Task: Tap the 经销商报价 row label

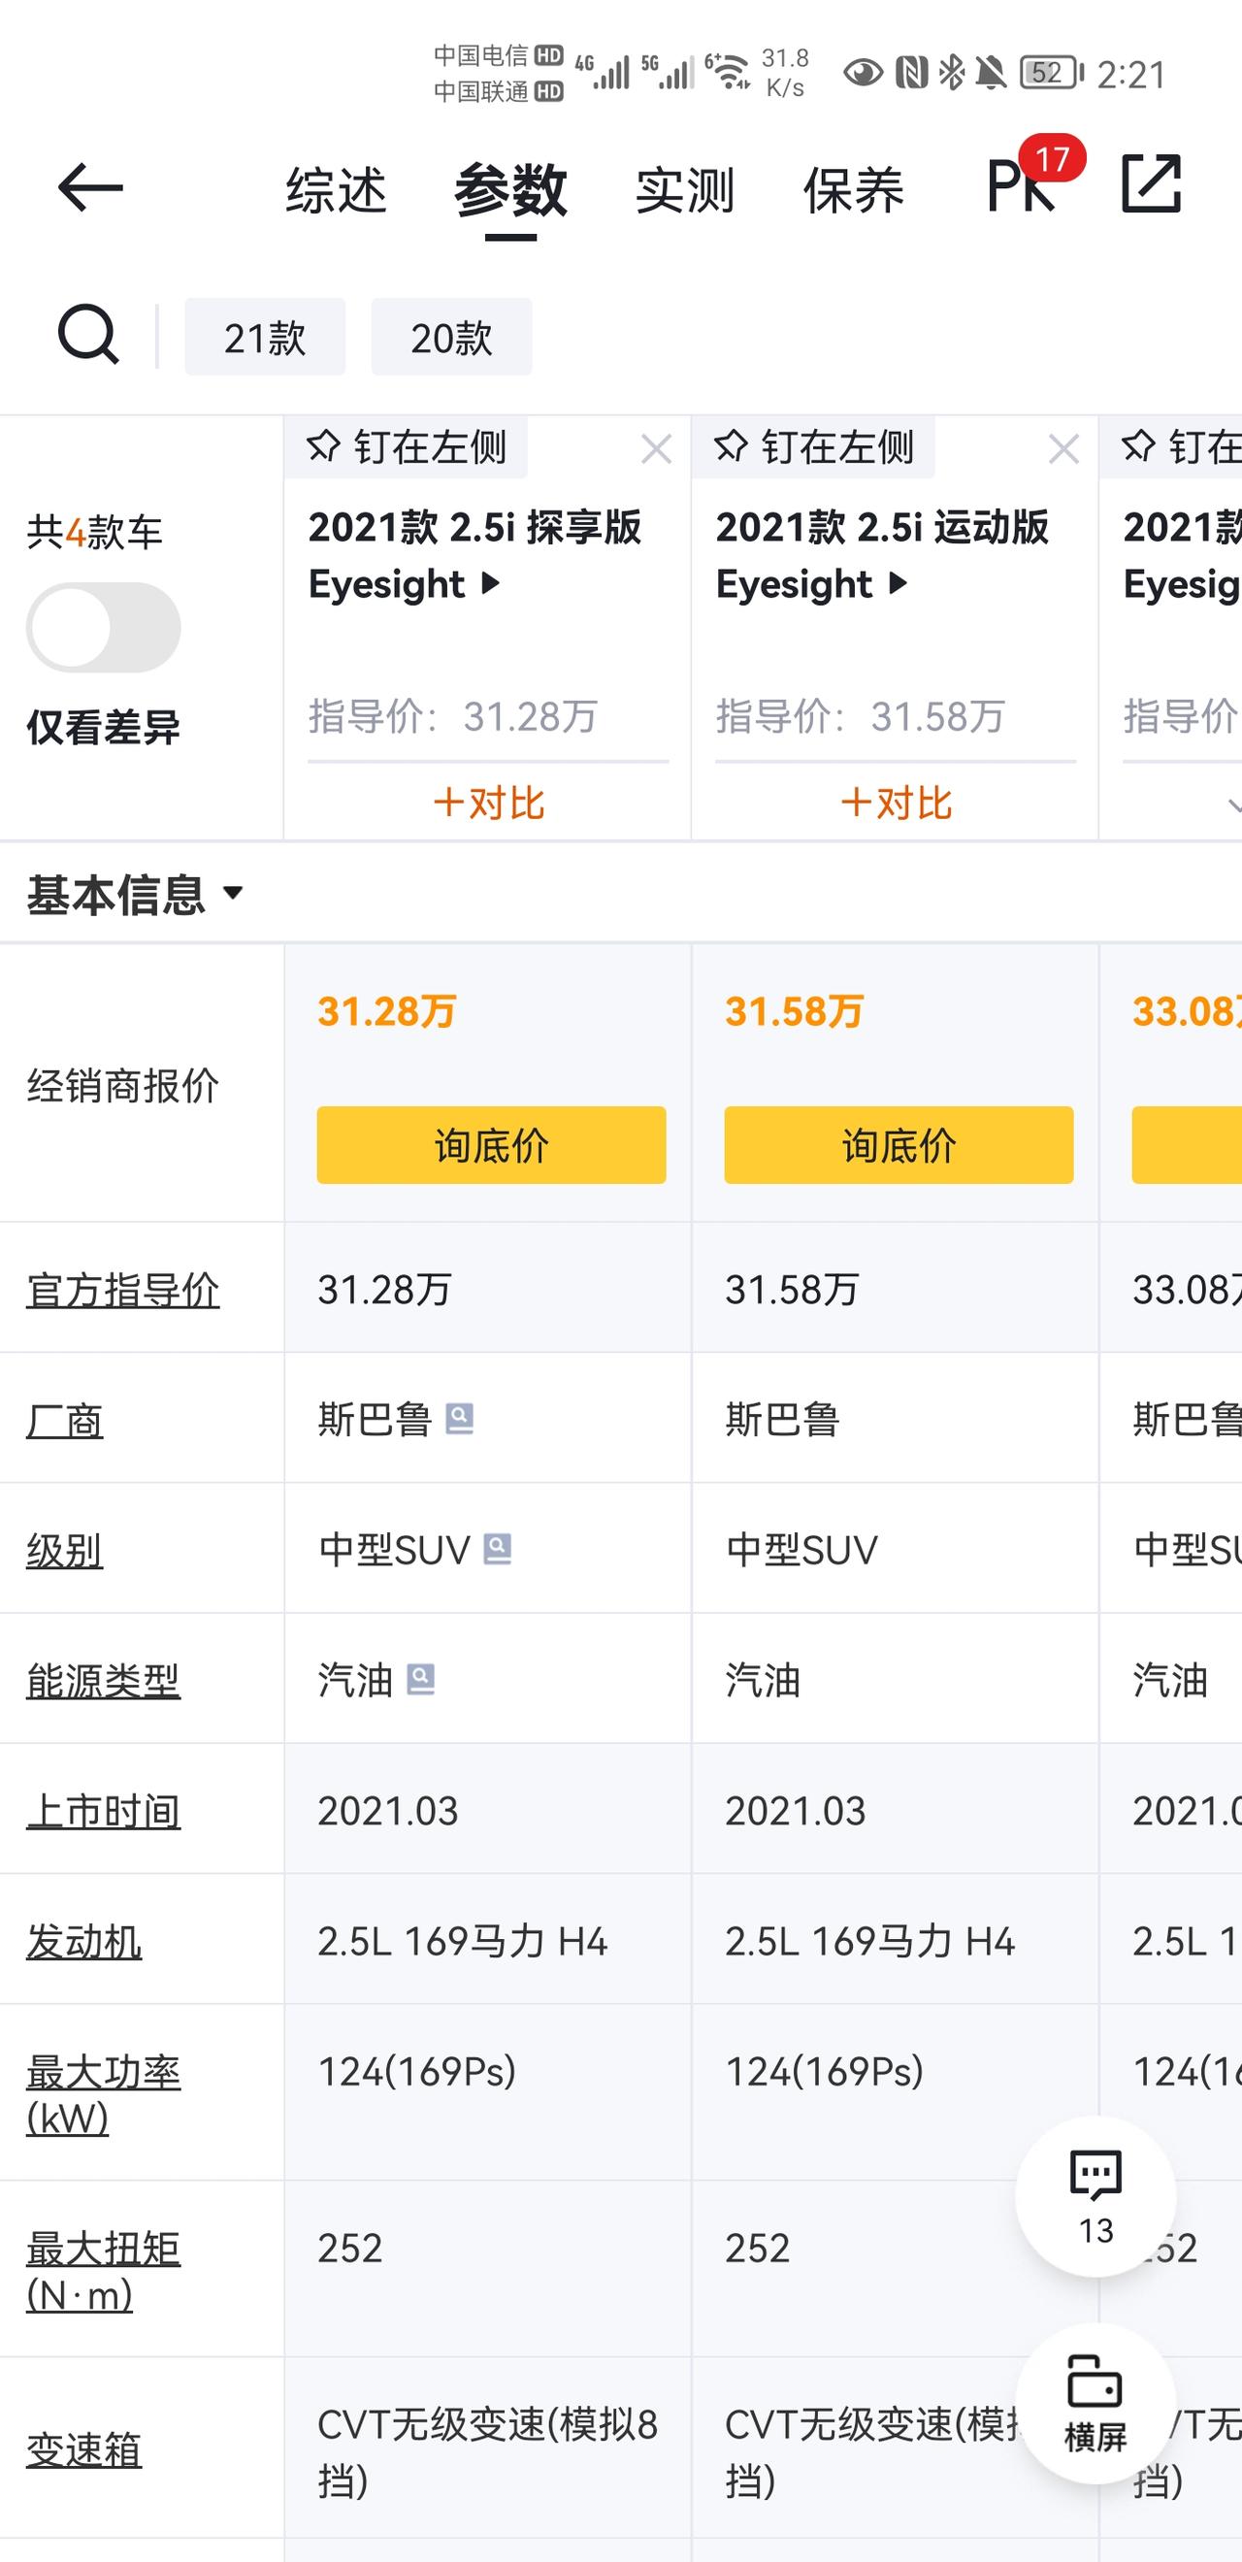Action: [x=123, y=1085]
